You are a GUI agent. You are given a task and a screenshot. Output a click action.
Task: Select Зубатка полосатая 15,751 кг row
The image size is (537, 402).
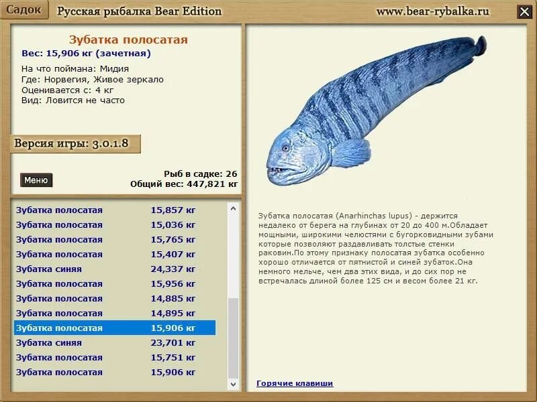tap(115, 357)
